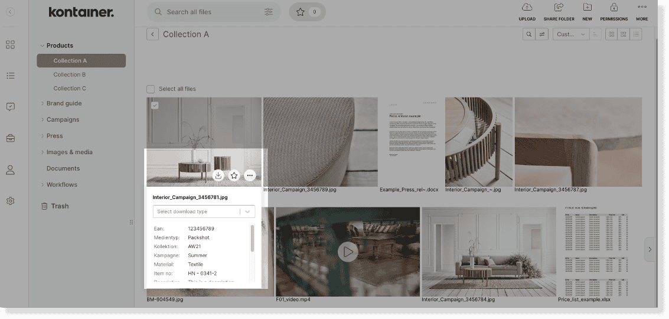Click the Share Folder icon
The height and width of the screenshot is (319, 669).
click(x=559, y=7)
